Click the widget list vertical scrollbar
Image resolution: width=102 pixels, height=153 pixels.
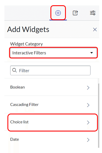(x=99, y=116)
